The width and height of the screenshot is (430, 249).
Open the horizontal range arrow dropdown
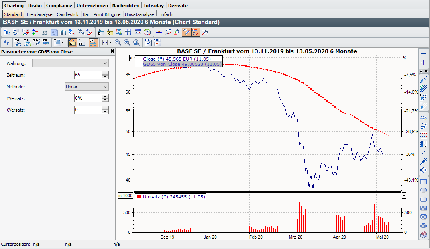point(106,42)
